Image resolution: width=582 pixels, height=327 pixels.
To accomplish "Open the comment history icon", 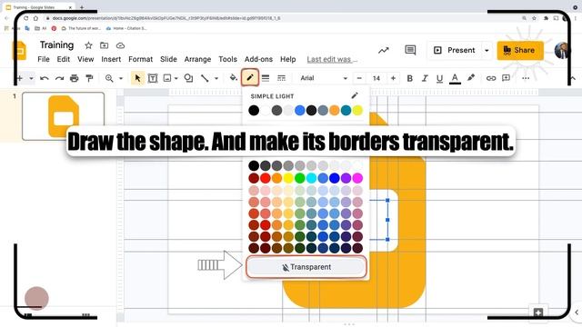I will click(410, 50).
